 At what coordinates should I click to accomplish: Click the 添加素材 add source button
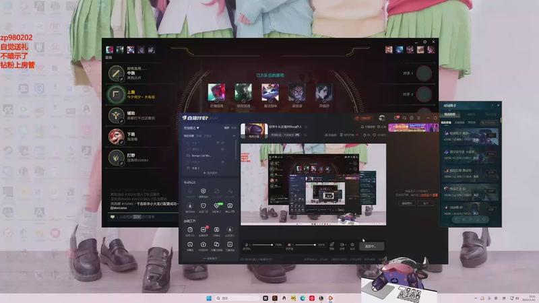[x=210, y=173]
